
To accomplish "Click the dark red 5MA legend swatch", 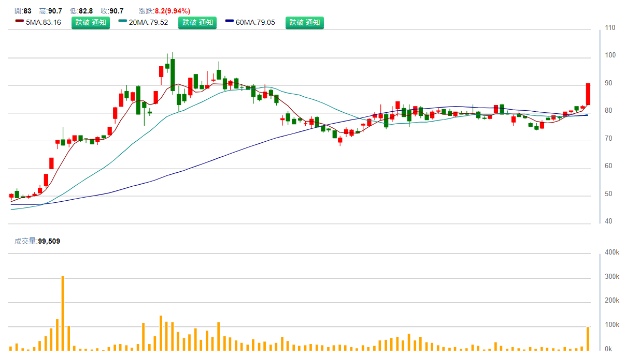I will 20,21.
